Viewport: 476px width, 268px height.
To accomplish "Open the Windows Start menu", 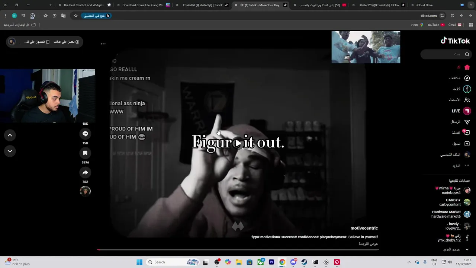I will 139,262.
